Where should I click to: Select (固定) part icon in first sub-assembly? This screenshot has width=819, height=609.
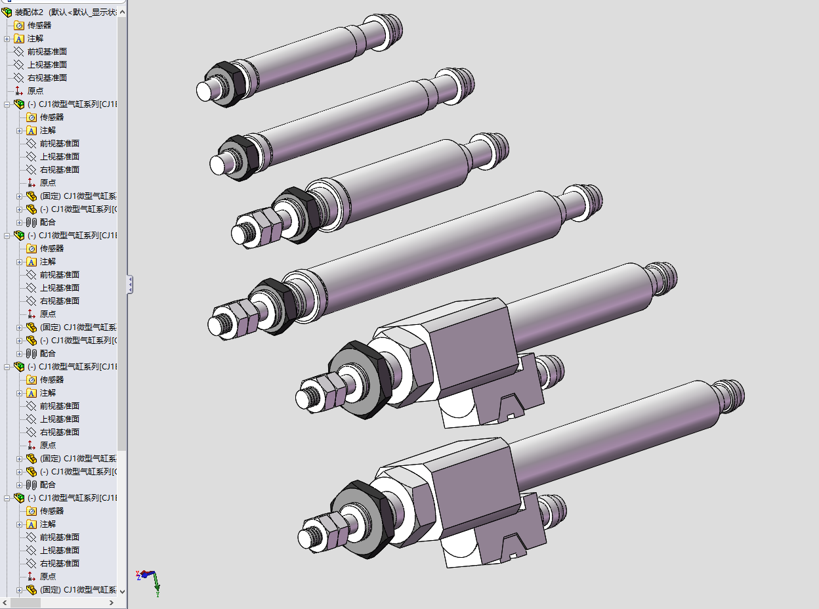(x=31, y=196)
